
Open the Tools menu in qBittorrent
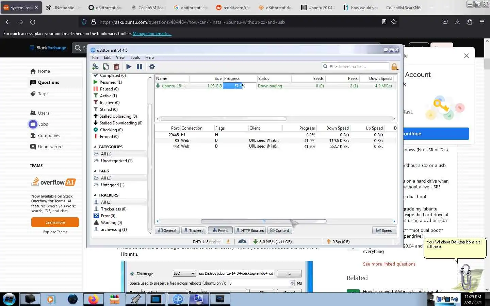[135, 57]
